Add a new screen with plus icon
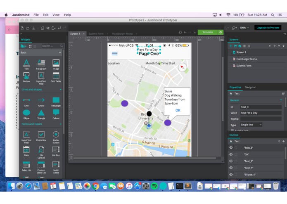This screenshot has width=287, height=204. pyautogui.click(x=231, y=46)
